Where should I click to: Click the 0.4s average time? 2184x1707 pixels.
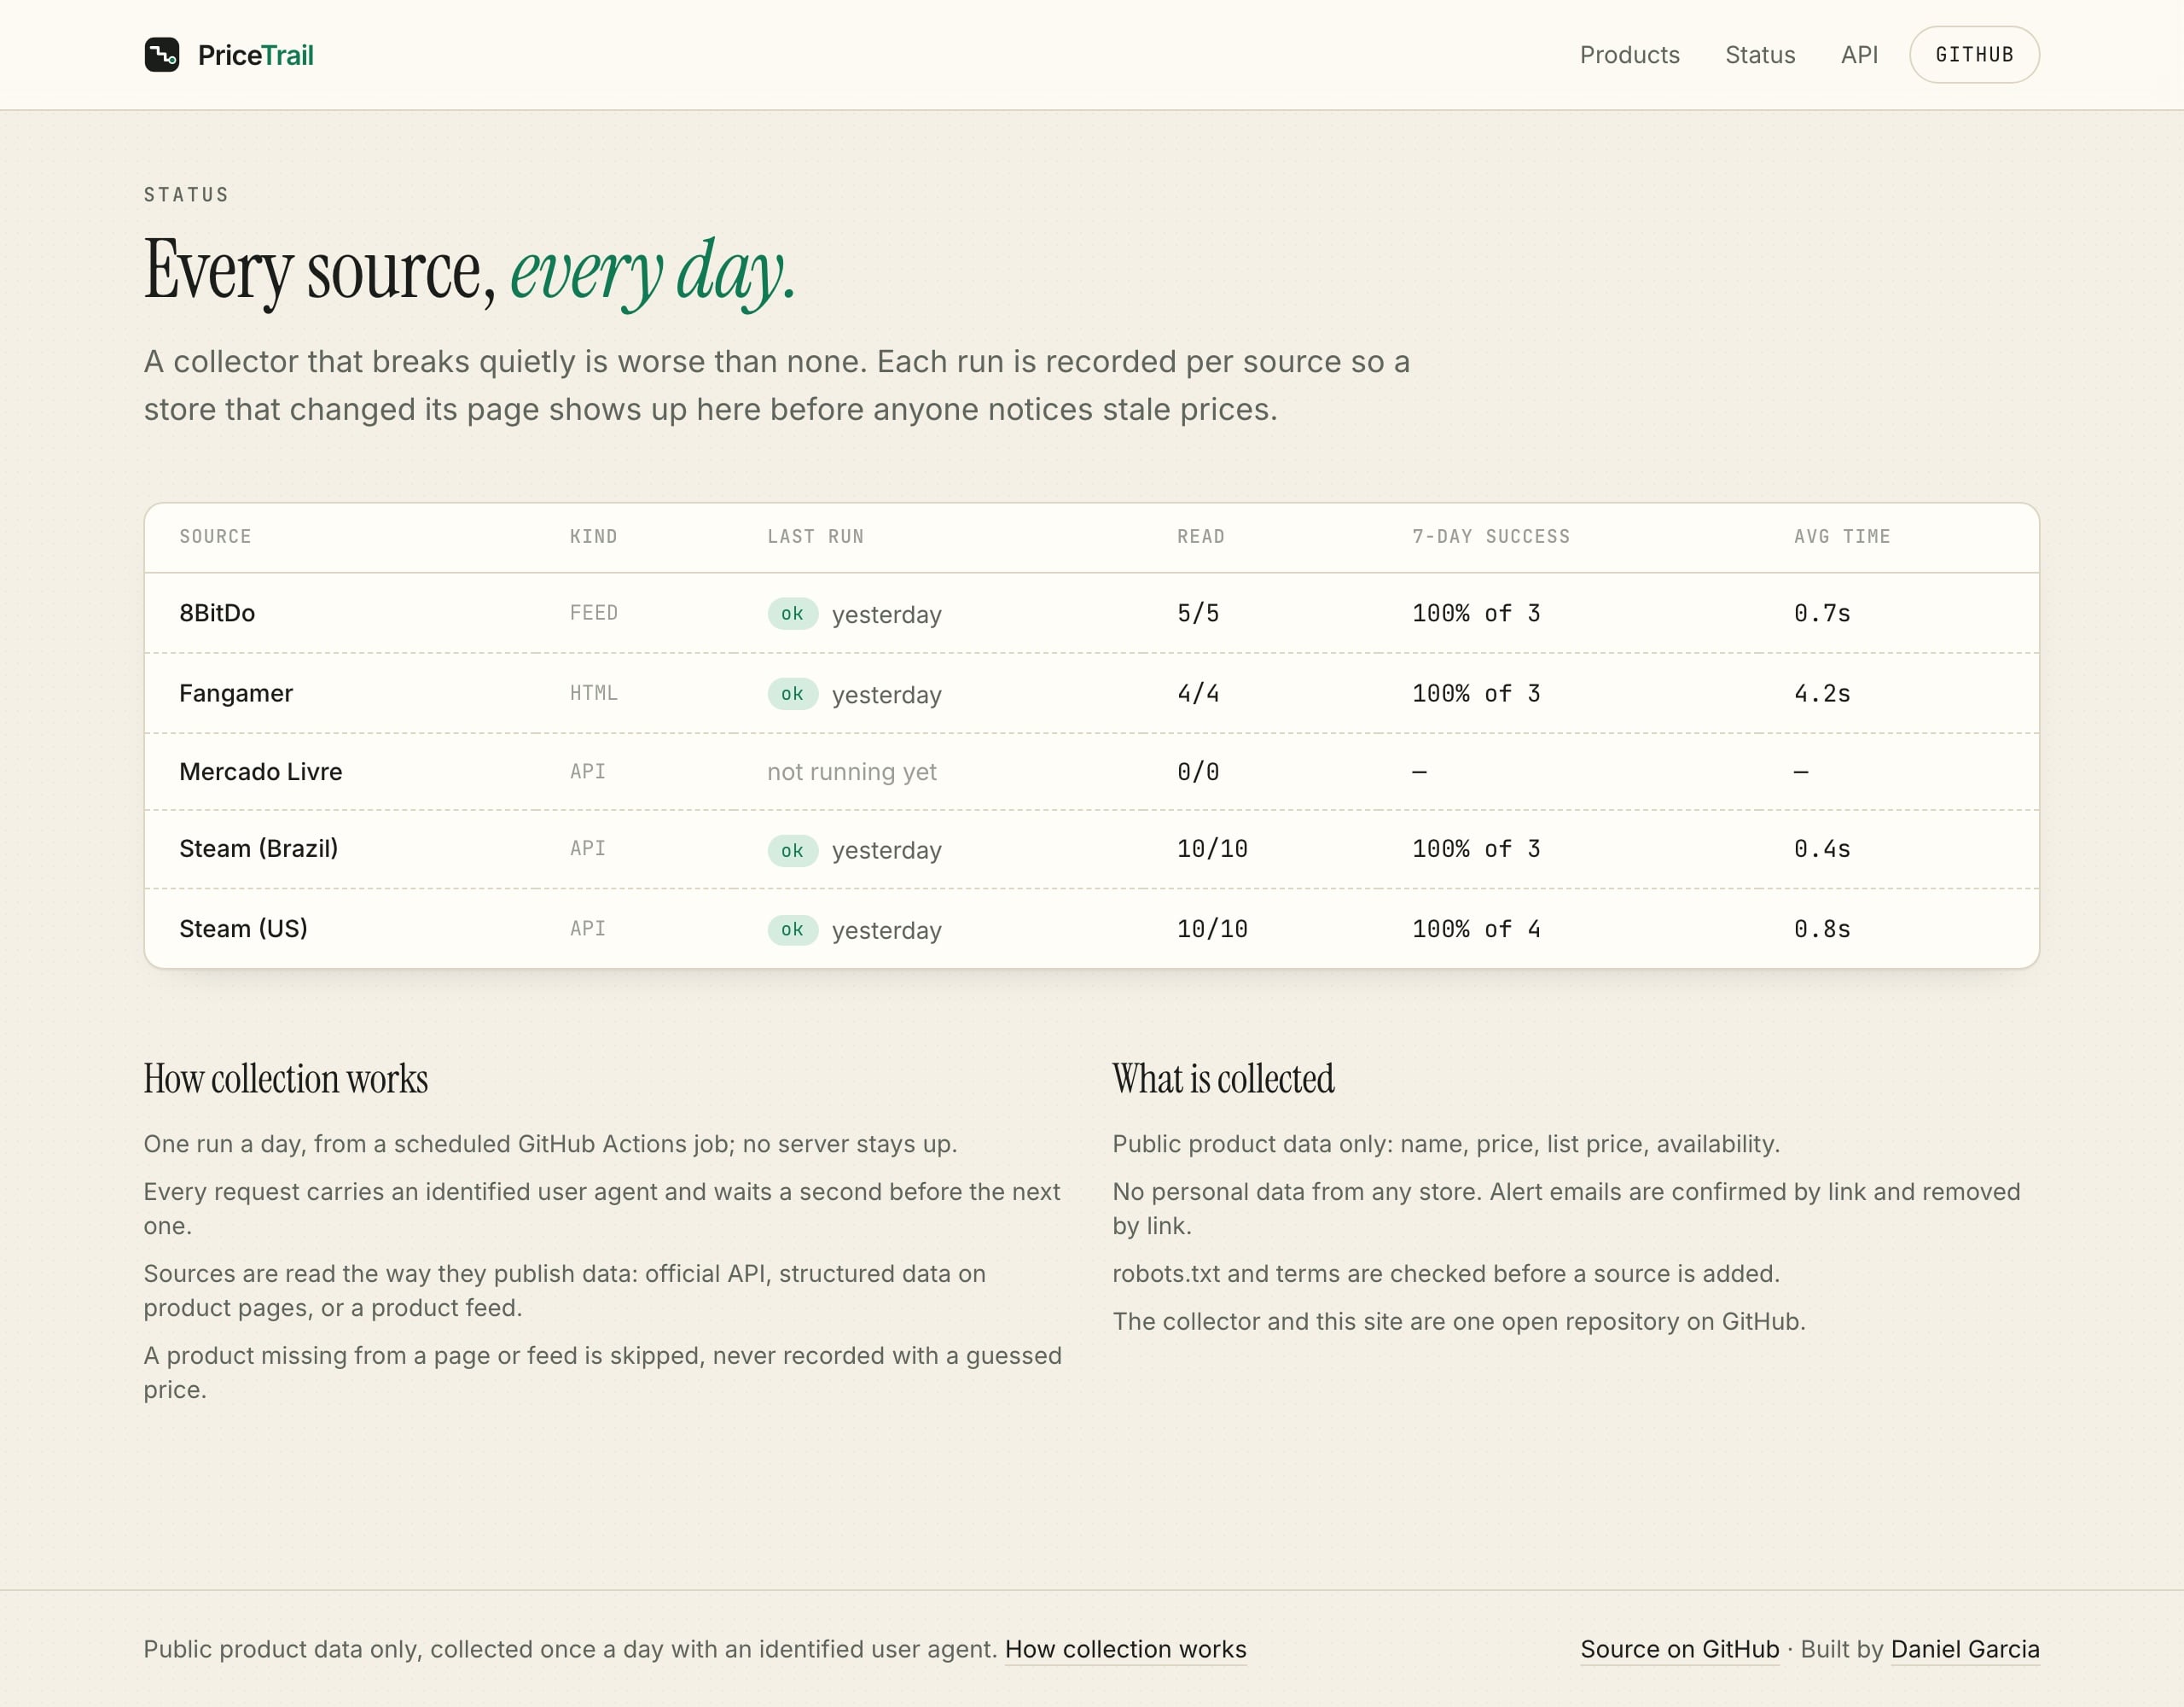pos(1822,848)
